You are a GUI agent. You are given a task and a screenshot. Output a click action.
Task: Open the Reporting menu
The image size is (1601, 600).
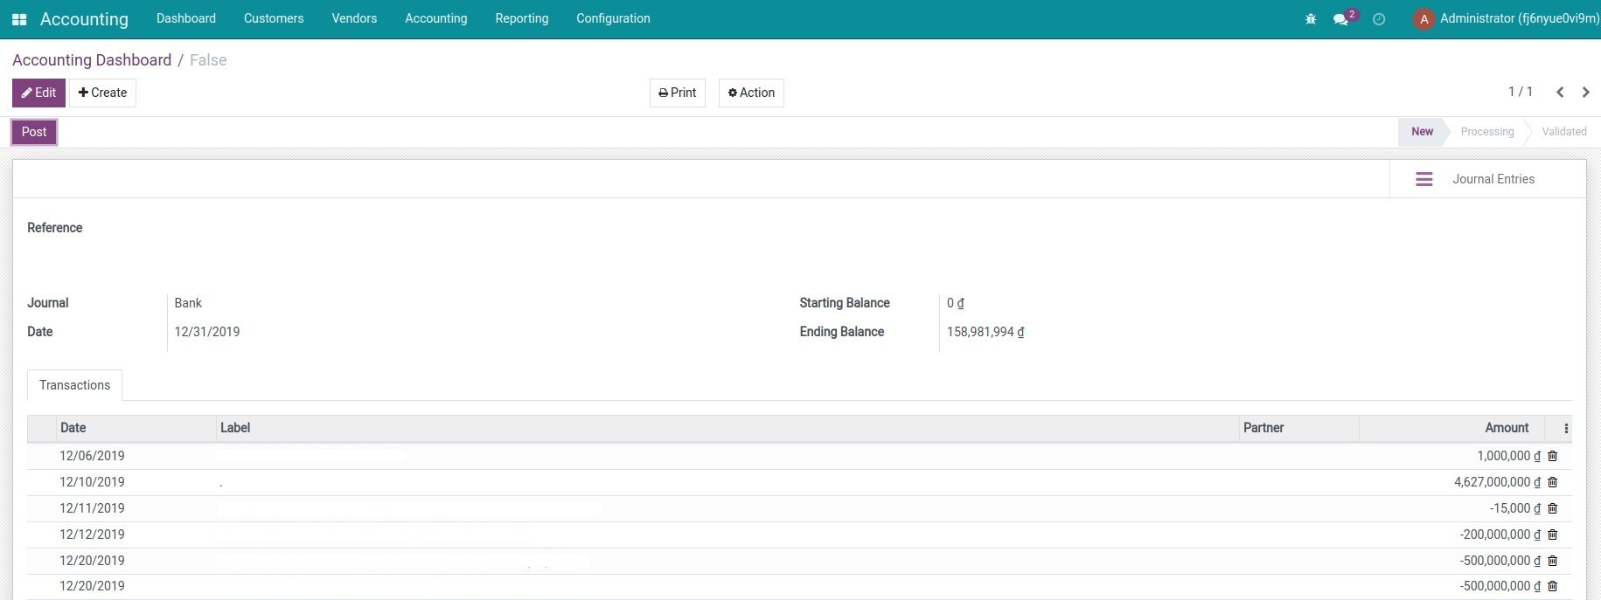521,18
